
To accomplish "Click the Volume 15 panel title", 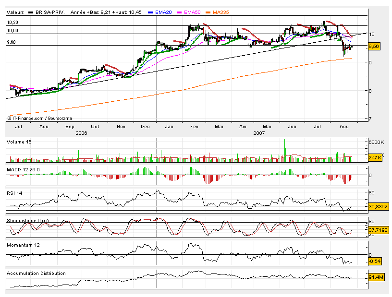I will (19, 142).
